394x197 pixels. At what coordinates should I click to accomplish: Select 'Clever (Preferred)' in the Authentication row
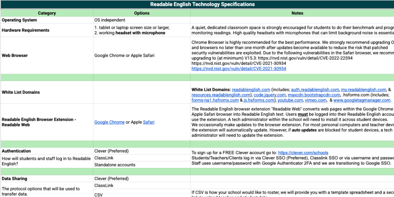click(x=142, y=151)
